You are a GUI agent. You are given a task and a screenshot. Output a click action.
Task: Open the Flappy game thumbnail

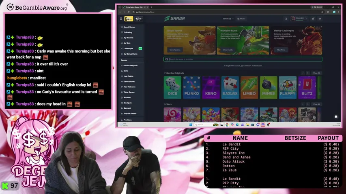[x=288, y=88]
